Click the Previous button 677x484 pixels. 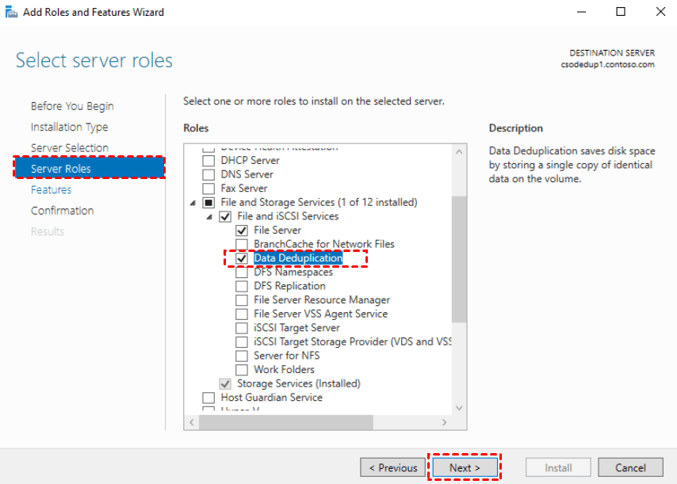pos(393,467)
